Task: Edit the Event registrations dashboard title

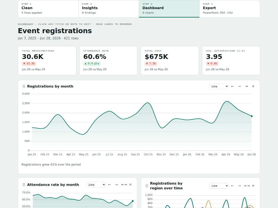Action: [55, 31]
